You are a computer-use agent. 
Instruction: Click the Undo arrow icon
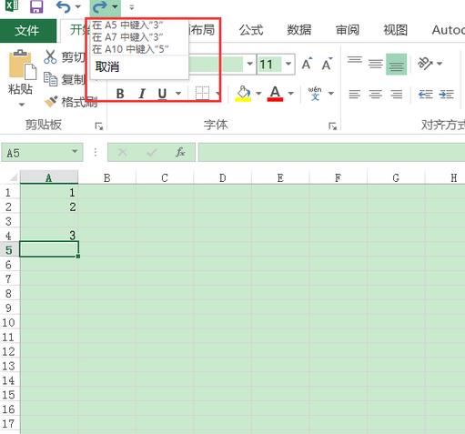64,6
